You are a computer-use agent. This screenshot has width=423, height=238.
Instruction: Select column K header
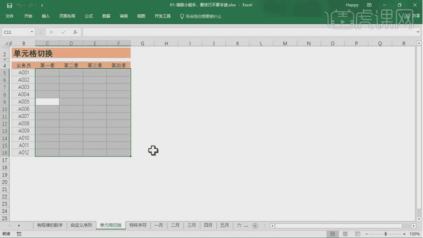tap(237, 43)
